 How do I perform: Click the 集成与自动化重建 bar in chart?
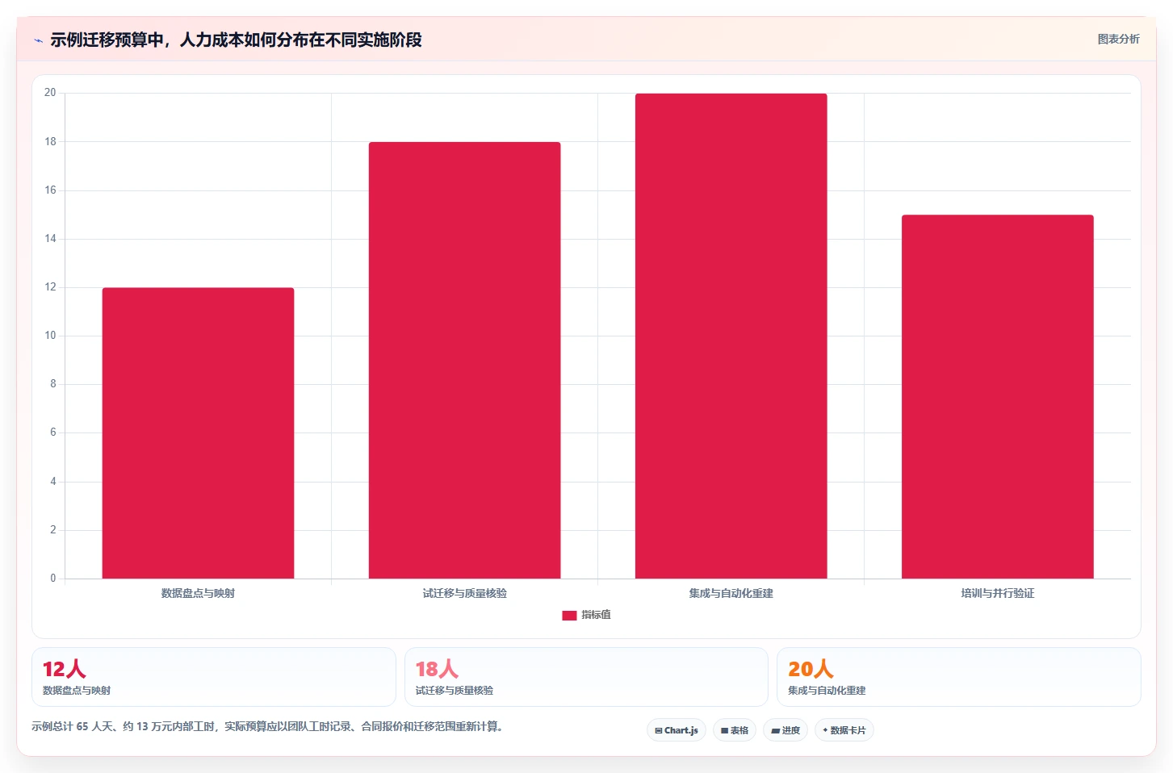point(731,336)
